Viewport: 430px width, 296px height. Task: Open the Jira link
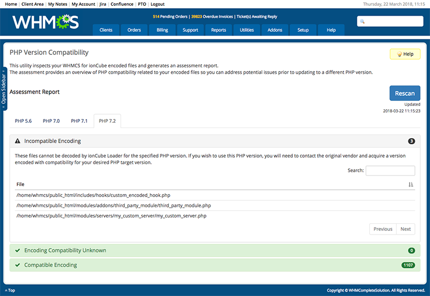pyautogui.click(x=103, y=4)
